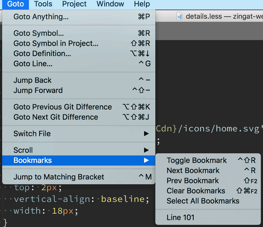Image resolution: width=263 pixels, height=227 pixels.
Task: Open the Tools menu
Action: pyautogui.click(x=43, y=4)
